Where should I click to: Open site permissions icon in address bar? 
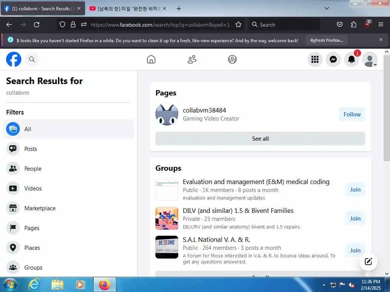click(83, 24)
